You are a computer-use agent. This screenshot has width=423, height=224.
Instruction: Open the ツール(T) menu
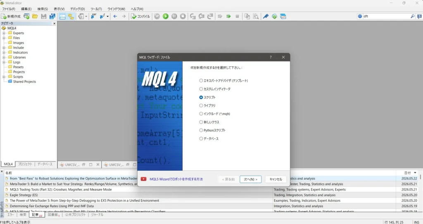96,9
